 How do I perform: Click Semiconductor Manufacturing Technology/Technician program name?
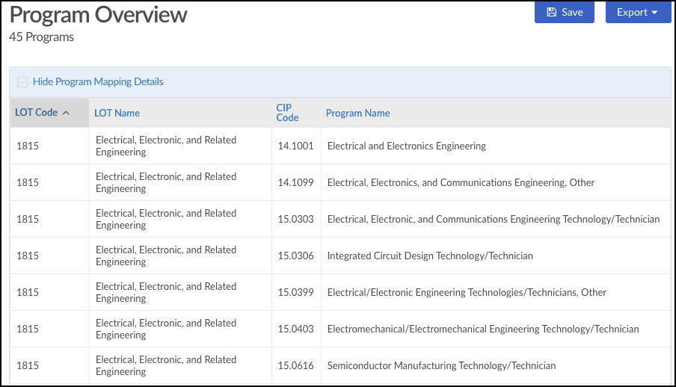441,365
